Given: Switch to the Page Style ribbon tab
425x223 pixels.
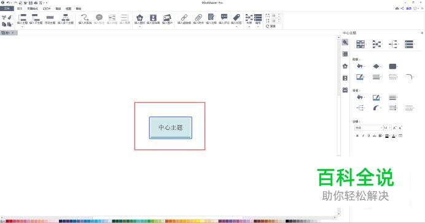Looking at the screenshot, I should (33, 9).
